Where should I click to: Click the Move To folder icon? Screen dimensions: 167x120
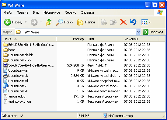(x=104, y=22)
